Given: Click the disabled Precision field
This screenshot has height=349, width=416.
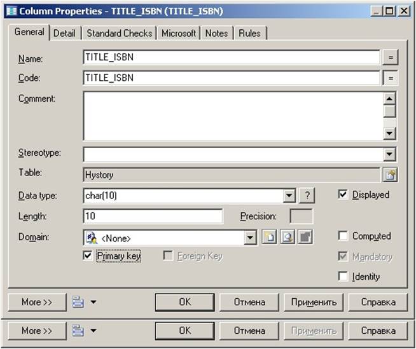Looking at the screenshot, I should [301, 216].
